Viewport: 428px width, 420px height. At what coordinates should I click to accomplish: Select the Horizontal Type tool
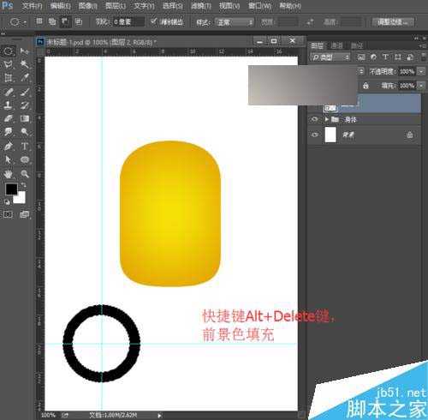[25, 146]
